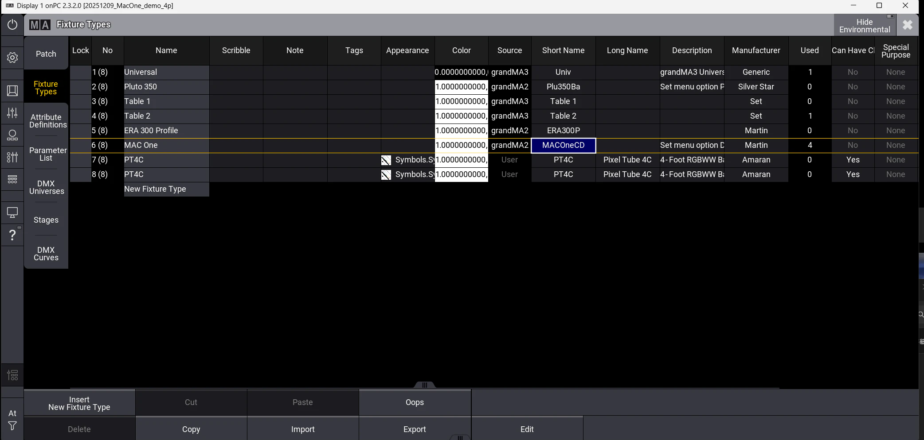The width and height of the screenshot is (924, 440).
Task: Toggle Can Have Children for first PT4C row 7
Action: [x=853, y=160]
